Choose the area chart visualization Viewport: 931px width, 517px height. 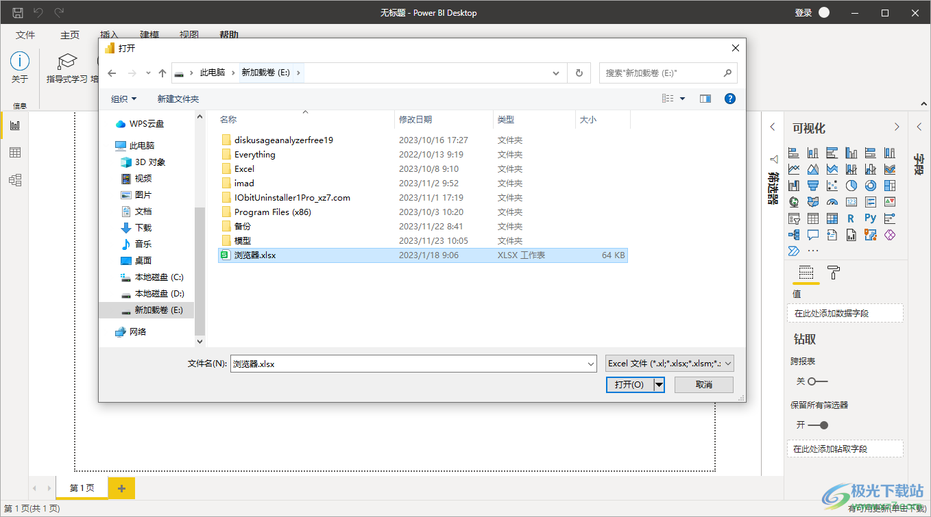813,169
